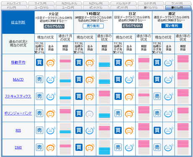Click DMI 日足 sell signal icon
The height and width of the screenshot is (157, 193).
pyautogui.click(x=118, y=147)
